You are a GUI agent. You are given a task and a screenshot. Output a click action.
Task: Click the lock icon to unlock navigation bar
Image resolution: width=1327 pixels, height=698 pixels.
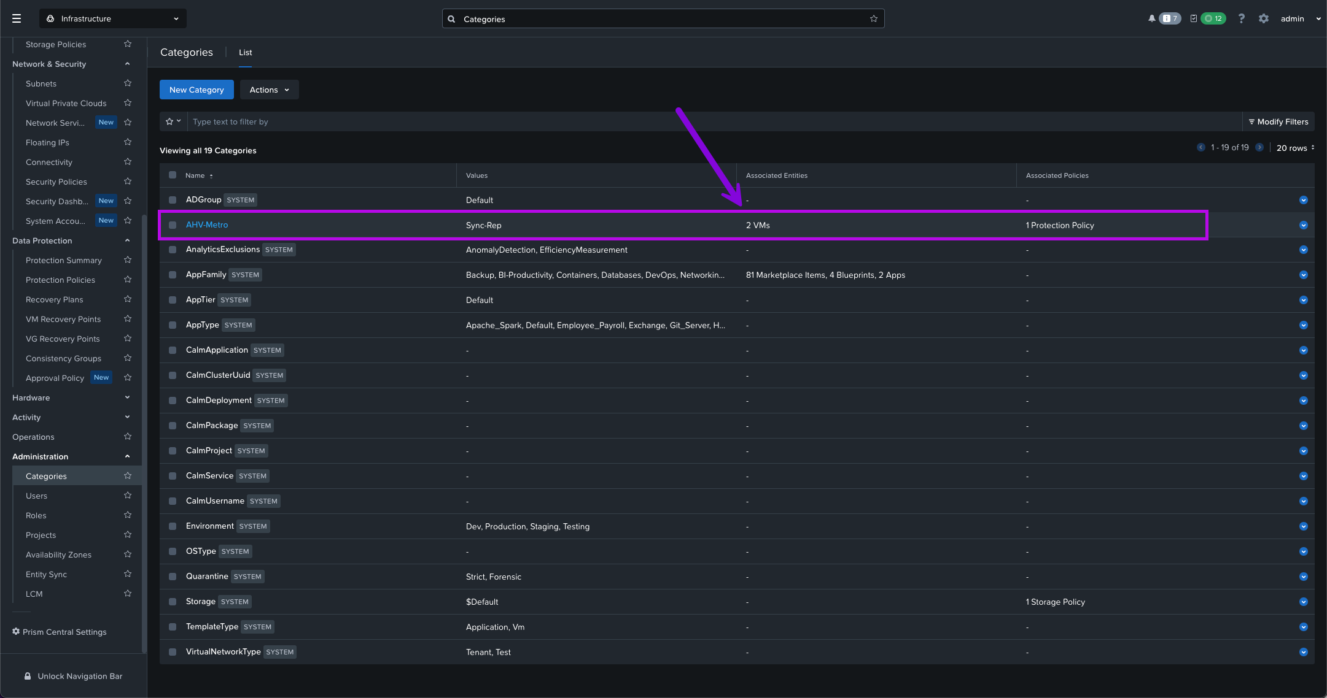point(28,676)
